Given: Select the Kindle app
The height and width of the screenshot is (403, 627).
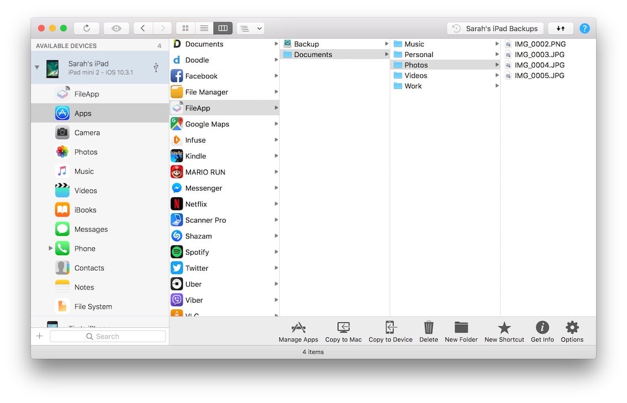Looking at the screenshot, I should (224, 156).
